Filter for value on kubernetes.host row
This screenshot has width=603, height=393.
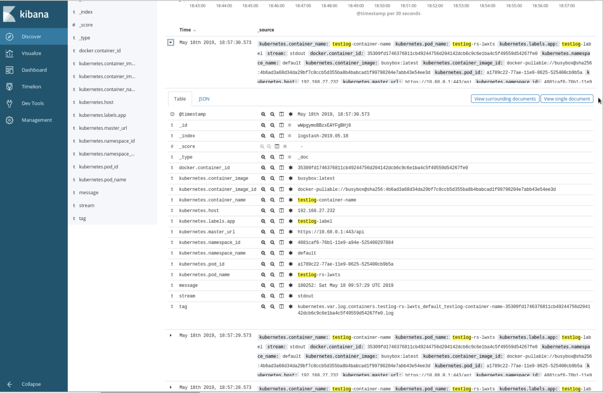[263, 210]
